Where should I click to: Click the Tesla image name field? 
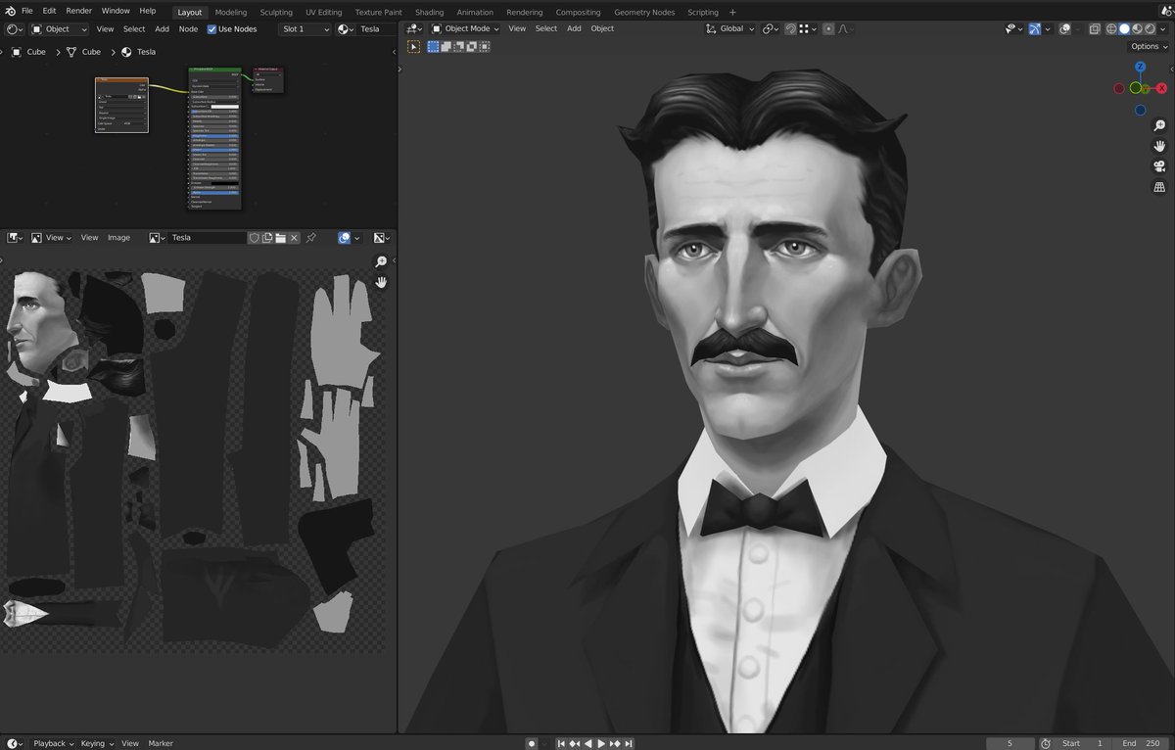tap(207, 237)
